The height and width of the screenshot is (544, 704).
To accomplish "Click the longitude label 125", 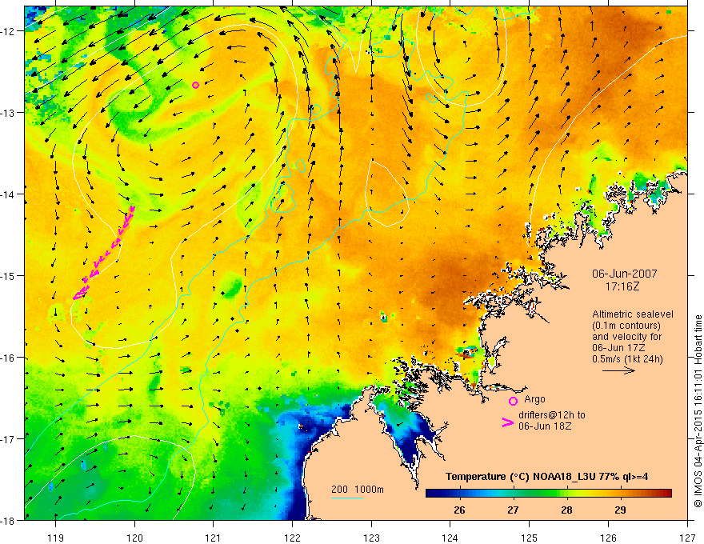I will [530, 538].
